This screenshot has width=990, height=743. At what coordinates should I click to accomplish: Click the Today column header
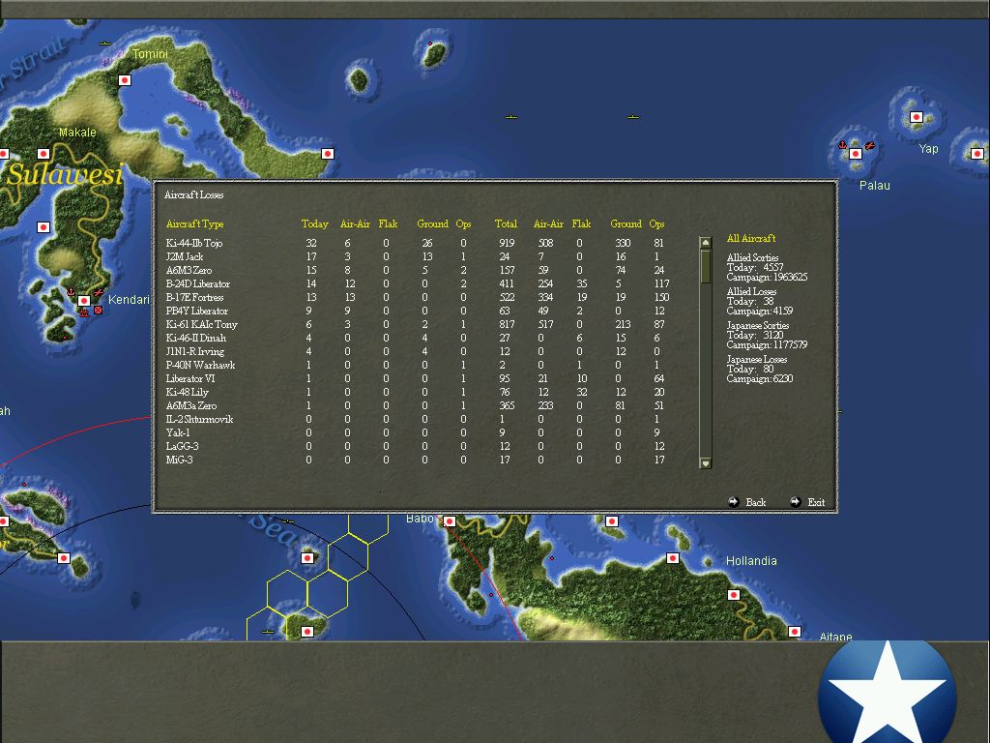point(314,223)
